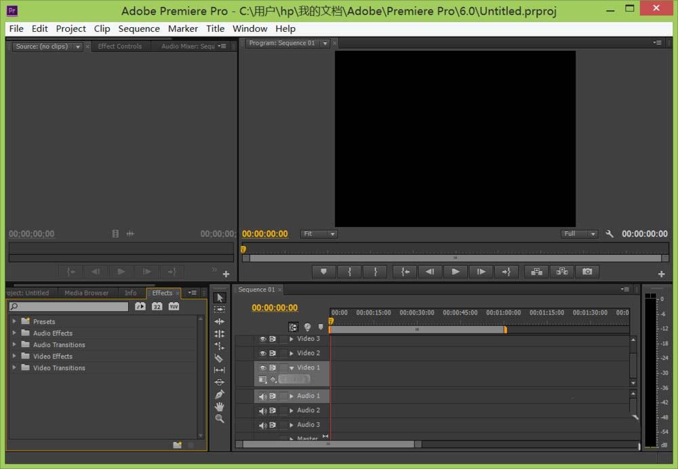Select the Hand tool
Viewport: 678px width, 469px height.
tap(219, 407)
